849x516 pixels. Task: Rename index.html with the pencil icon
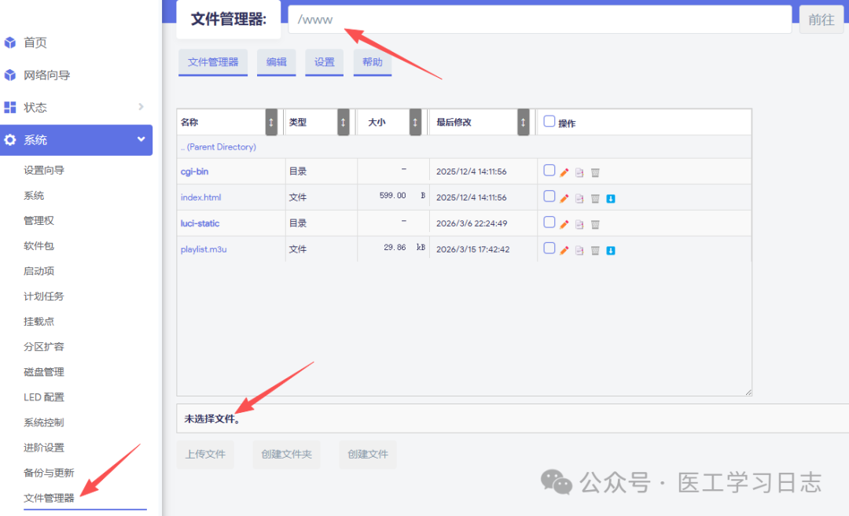pos(564,197)
